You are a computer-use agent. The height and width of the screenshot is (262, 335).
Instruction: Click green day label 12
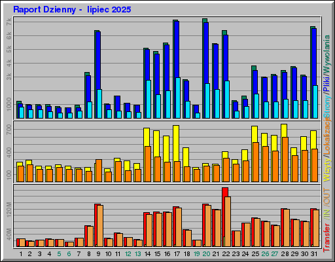[128, 254]
